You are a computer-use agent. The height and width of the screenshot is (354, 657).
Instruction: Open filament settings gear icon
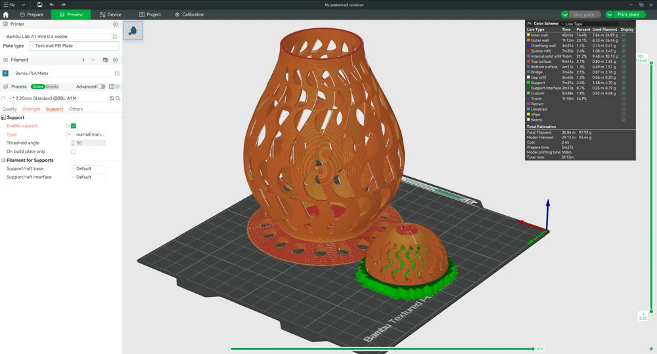[x=116, y=60]
